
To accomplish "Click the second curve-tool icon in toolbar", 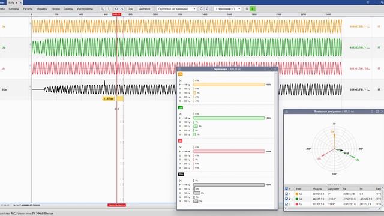I will coord(109,9).
